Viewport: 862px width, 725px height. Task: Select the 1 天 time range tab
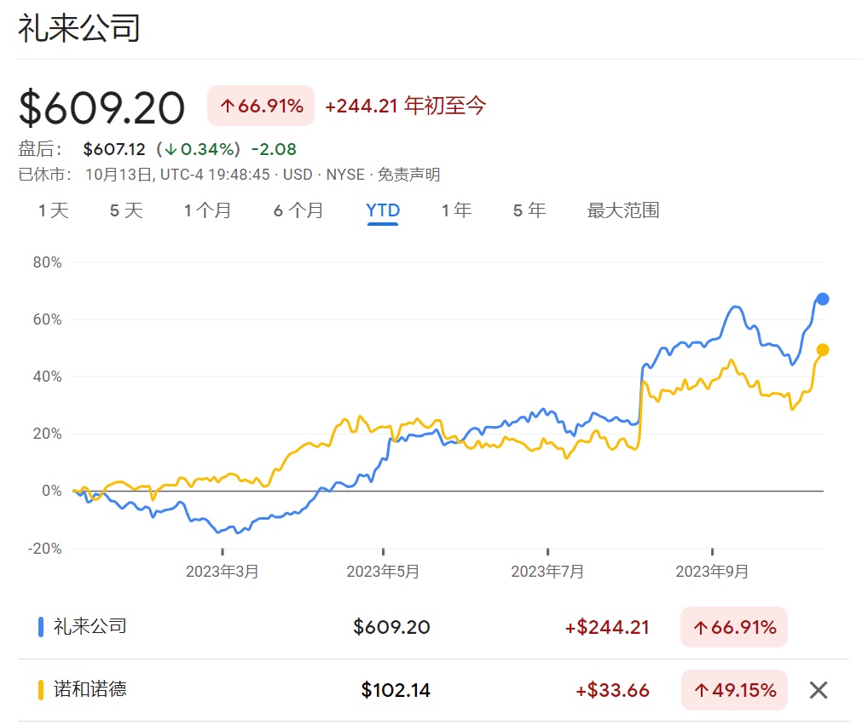53,210
